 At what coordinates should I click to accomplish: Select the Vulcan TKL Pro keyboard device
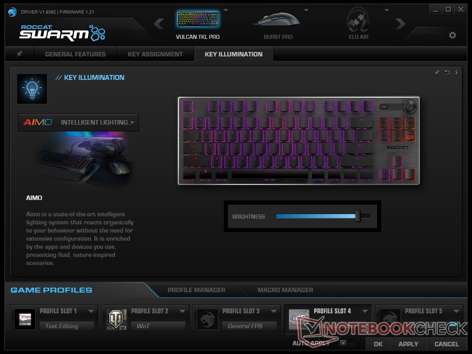(198, 24)
